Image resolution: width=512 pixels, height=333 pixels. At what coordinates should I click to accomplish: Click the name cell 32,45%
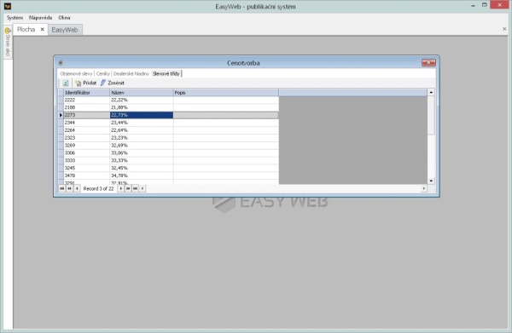click(x=142, y=168)
